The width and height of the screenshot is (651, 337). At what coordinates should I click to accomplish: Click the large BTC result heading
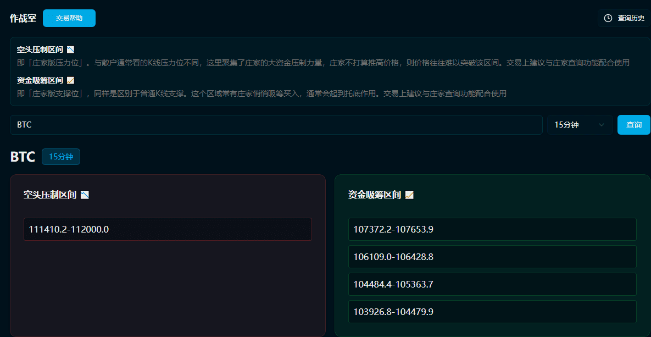[23, 157]
